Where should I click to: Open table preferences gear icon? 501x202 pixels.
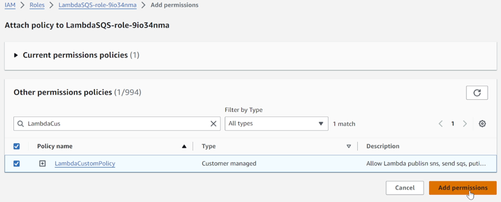[483, 124]
